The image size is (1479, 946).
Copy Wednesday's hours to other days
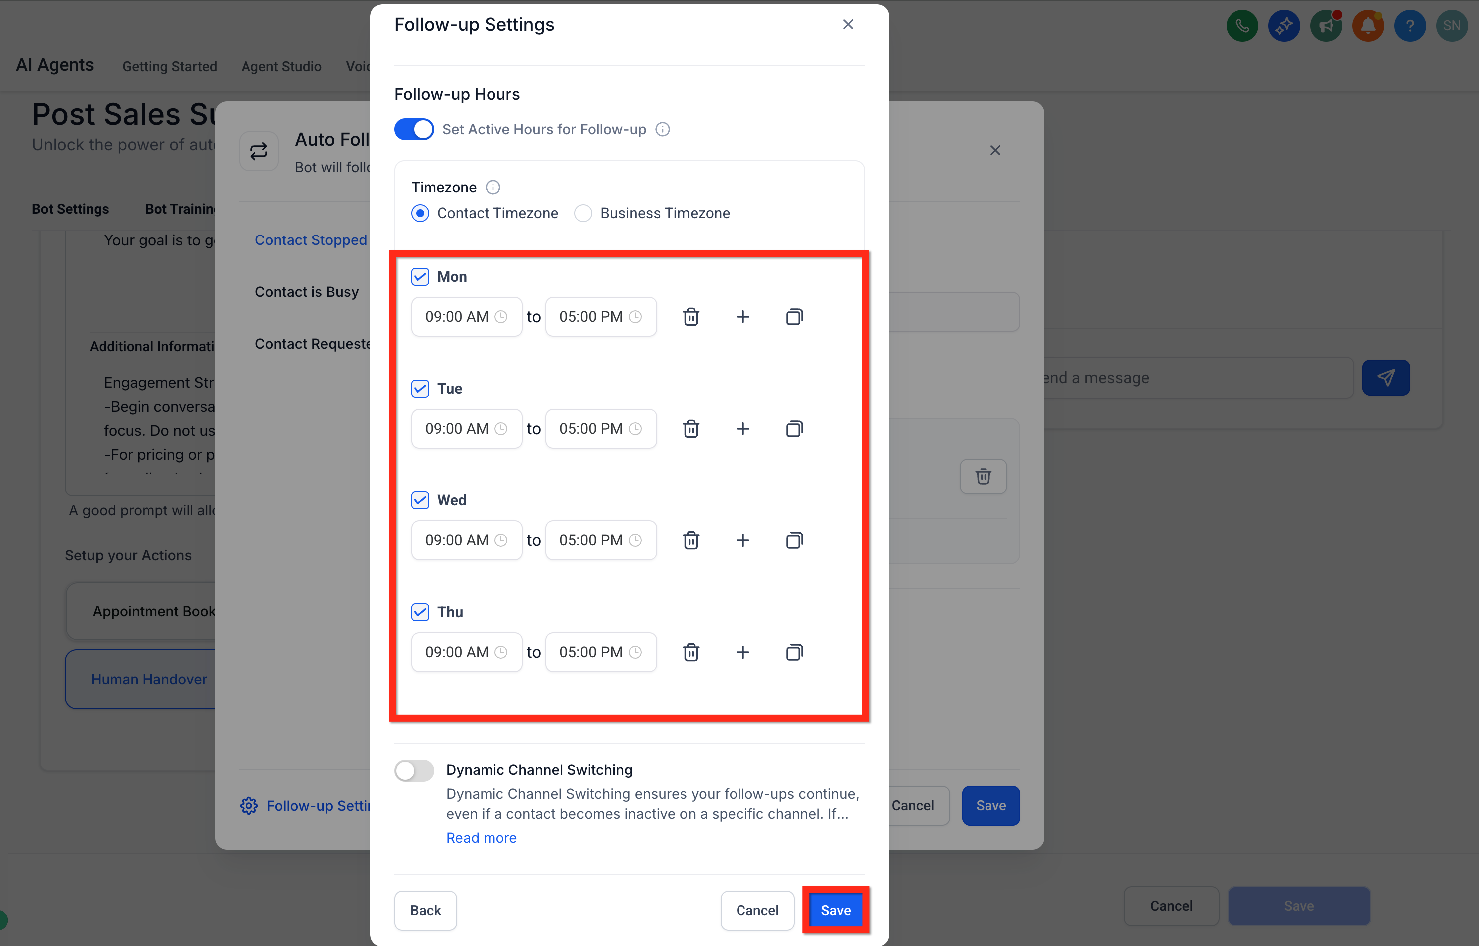(x=794, y=540)
